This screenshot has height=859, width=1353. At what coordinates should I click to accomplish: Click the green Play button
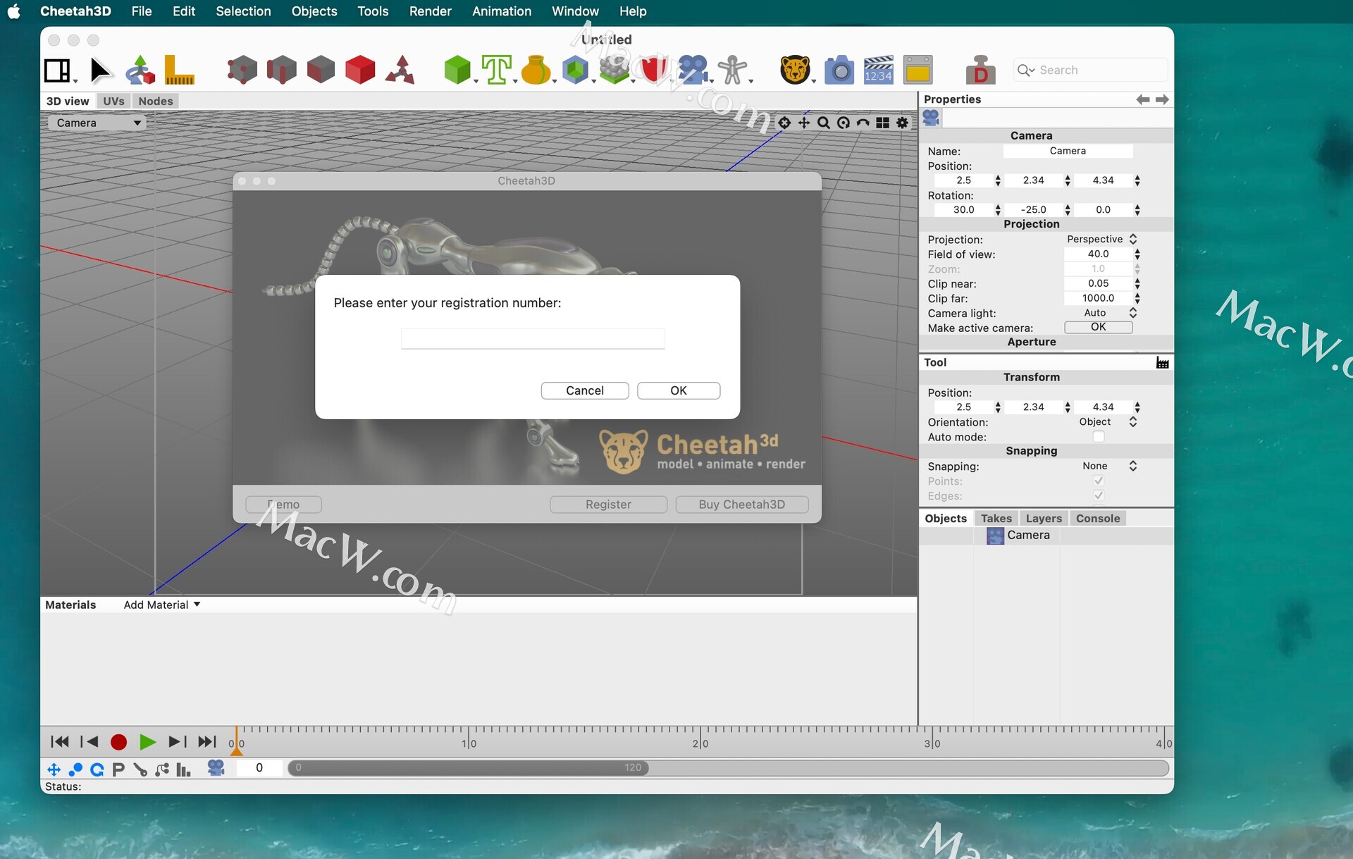click(147, 742)
